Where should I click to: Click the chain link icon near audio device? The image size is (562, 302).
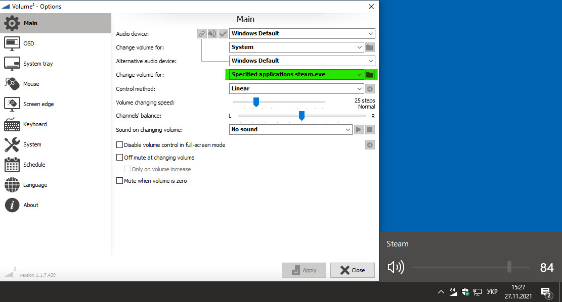pyautogui.click(x=201, y=33)
